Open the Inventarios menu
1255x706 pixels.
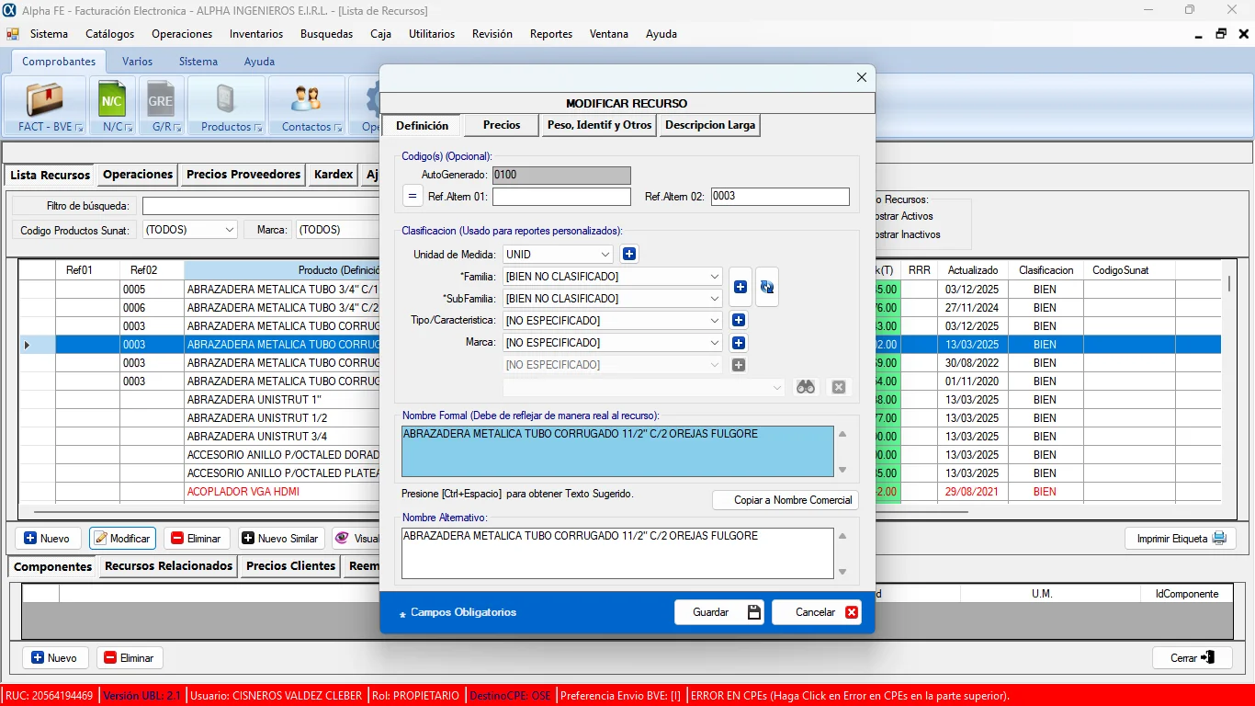pyautogui.click(x=256, y=34)
